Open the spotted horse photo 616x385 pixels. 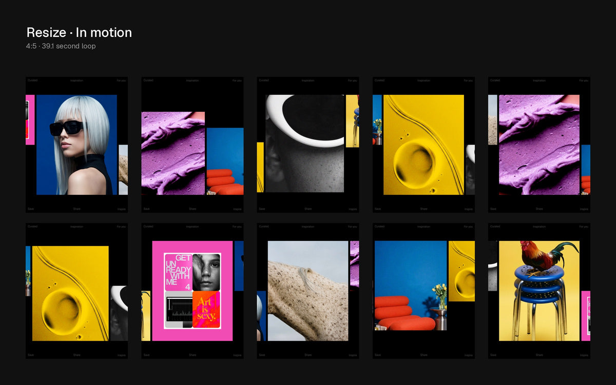[x=308, y=291]
